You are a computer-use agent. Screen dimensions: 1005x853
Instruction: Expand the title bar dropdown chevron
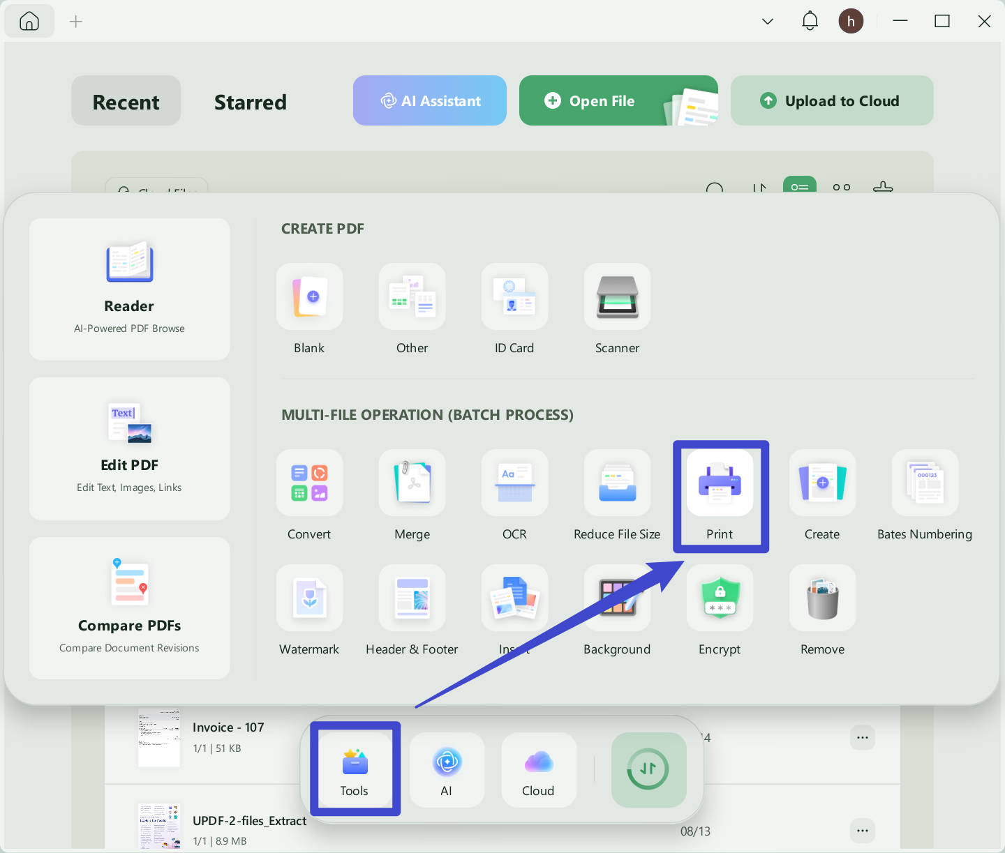tap(768, 22)
